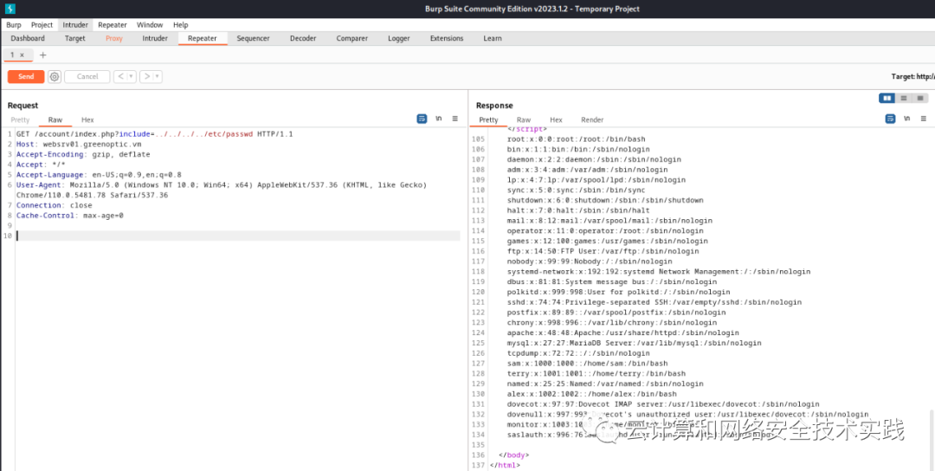Toggle Response non-printable \n characters
This screenshot has height=471, width=935.
(x=907, y=119)
